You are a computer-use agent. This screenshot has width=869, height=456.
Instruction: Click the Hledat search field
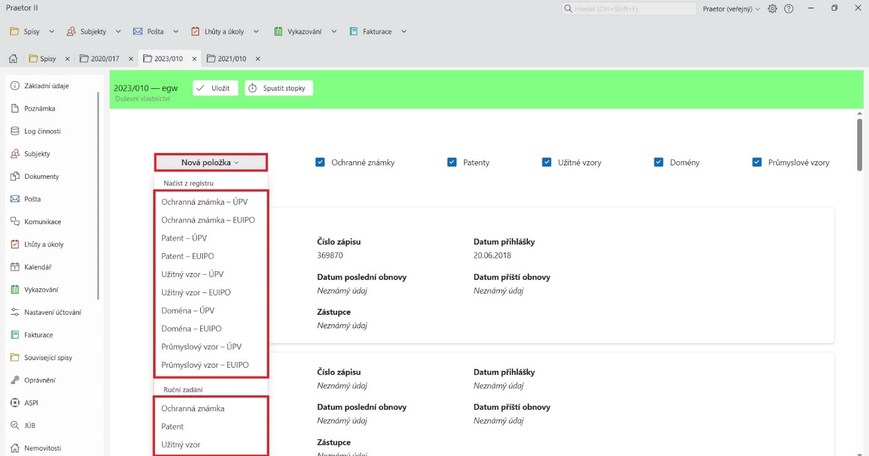(x=627, y=8)
